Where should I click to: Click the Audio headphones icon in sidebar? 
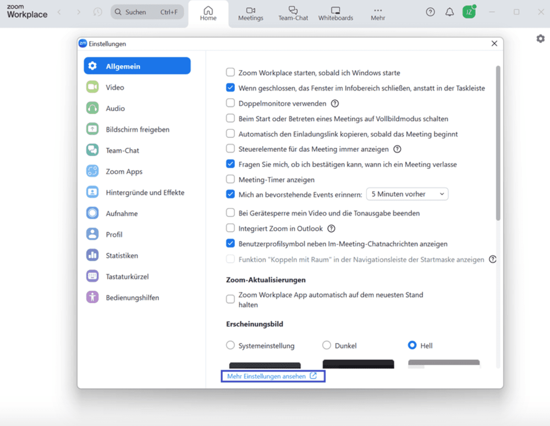(92, 108)
